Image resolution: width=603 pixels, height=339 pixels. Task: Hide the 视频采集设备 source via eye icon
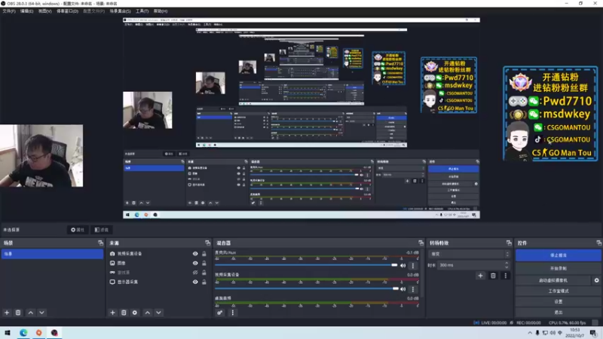(195, 254)
